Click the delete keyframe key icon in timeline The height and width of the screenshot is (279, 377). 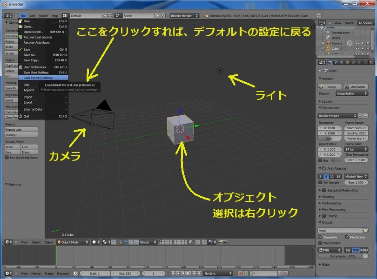tap(285, 273)
